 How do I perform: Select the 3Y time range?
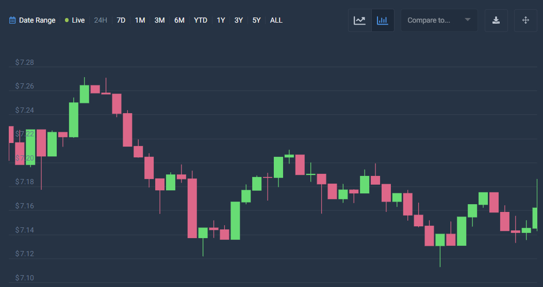239,21
